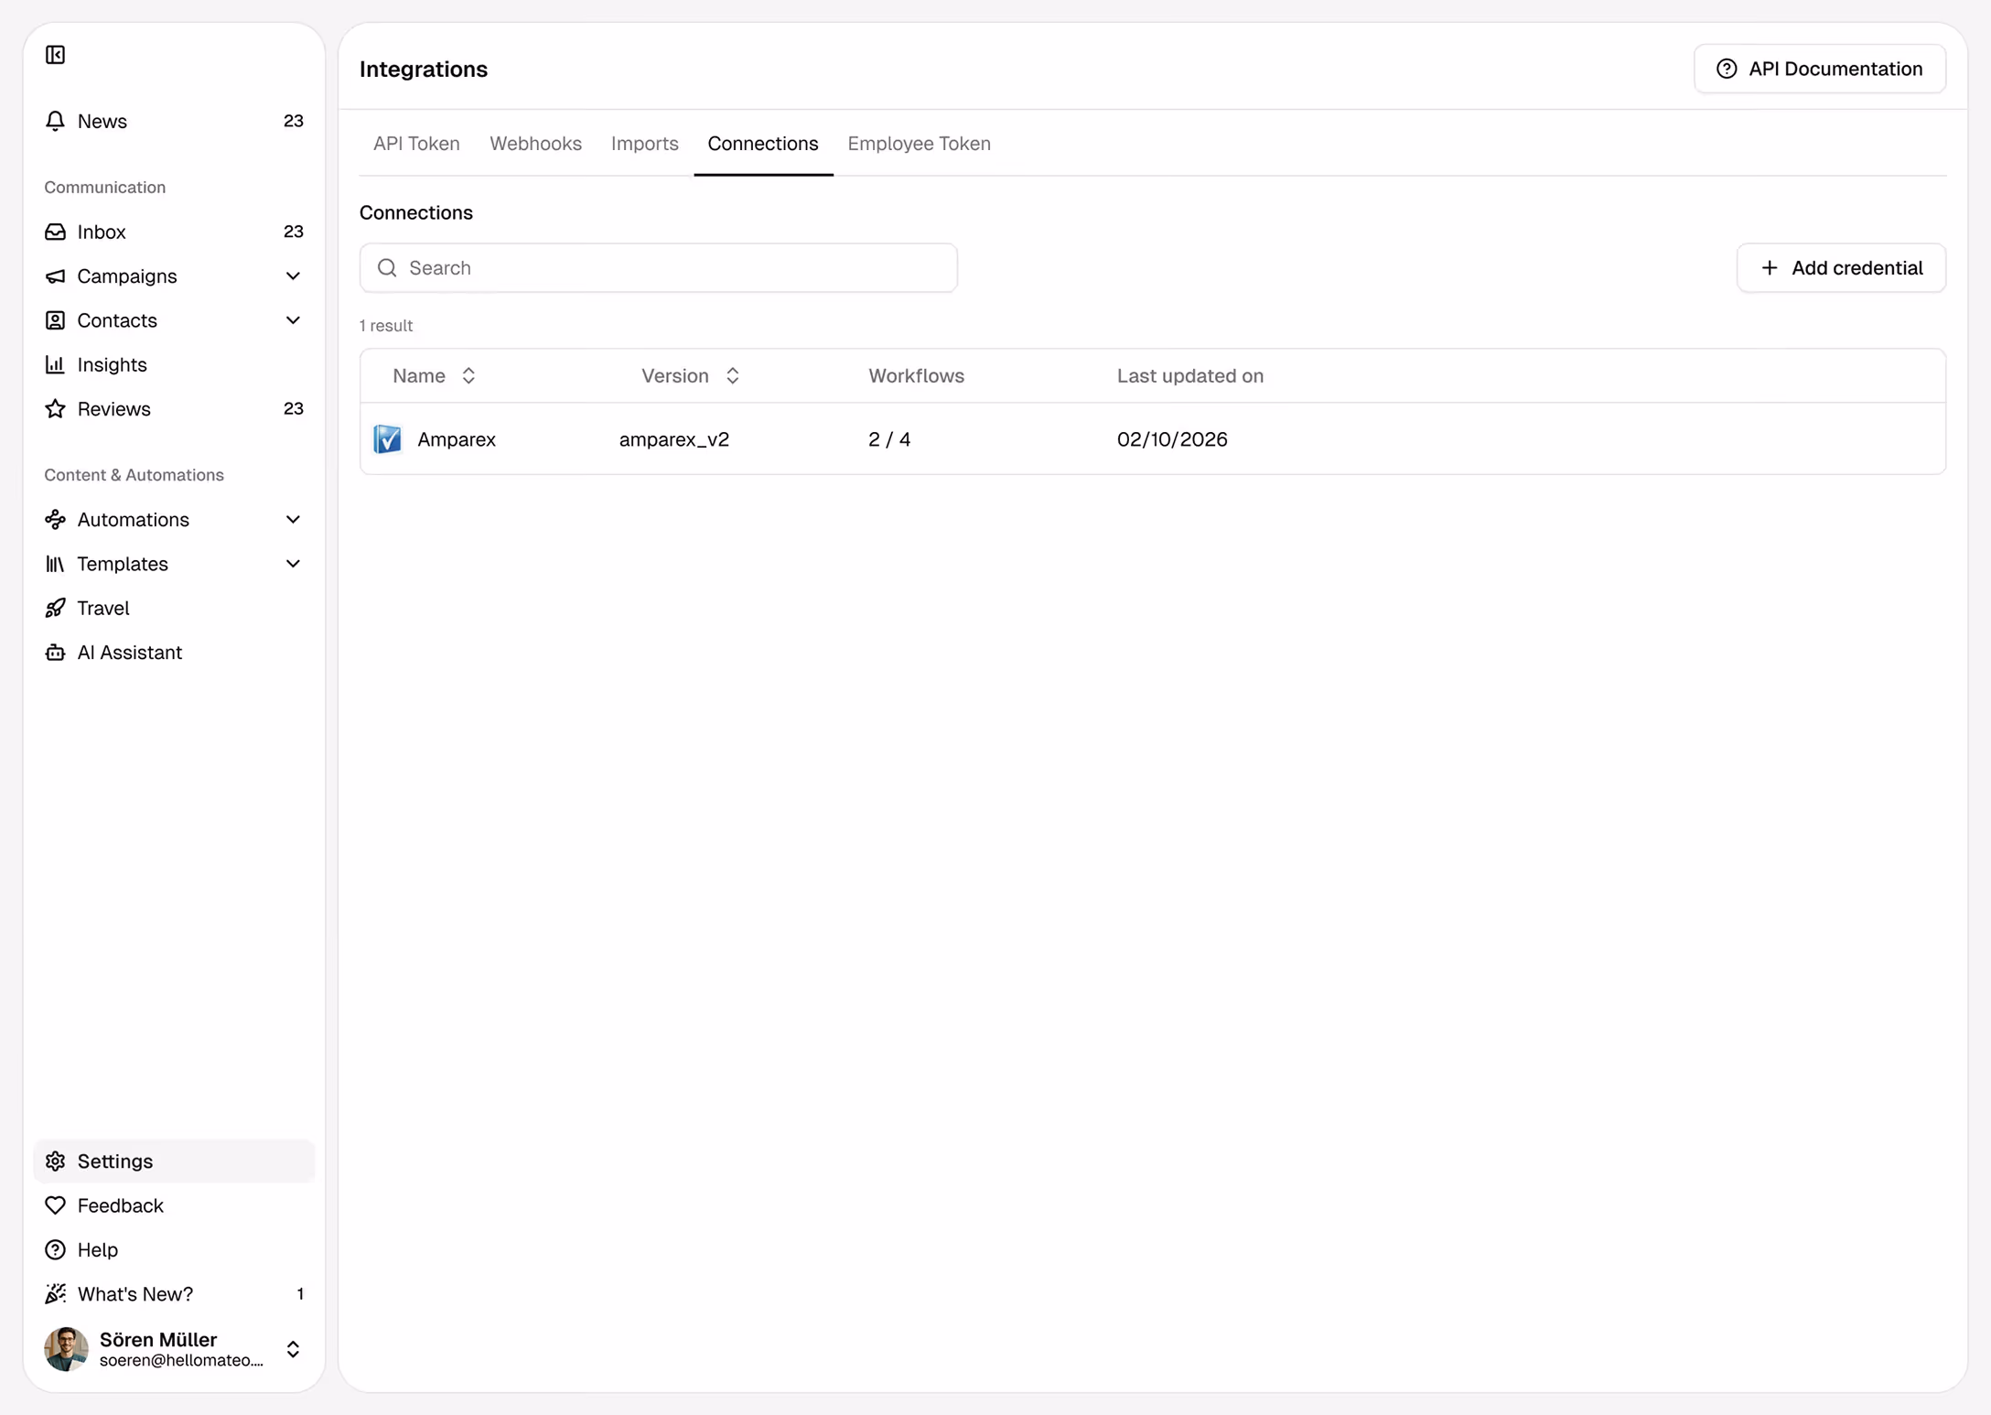1991x1415 pixels.
Task: Open Reviews star icon
Action: coord(55,408)
